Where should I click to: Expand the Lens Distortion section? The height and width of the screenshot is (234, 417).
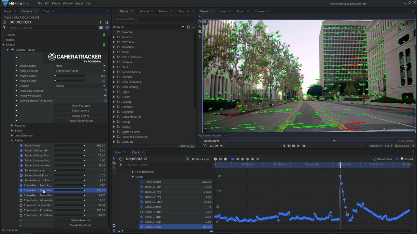click(x=12, y=135)
